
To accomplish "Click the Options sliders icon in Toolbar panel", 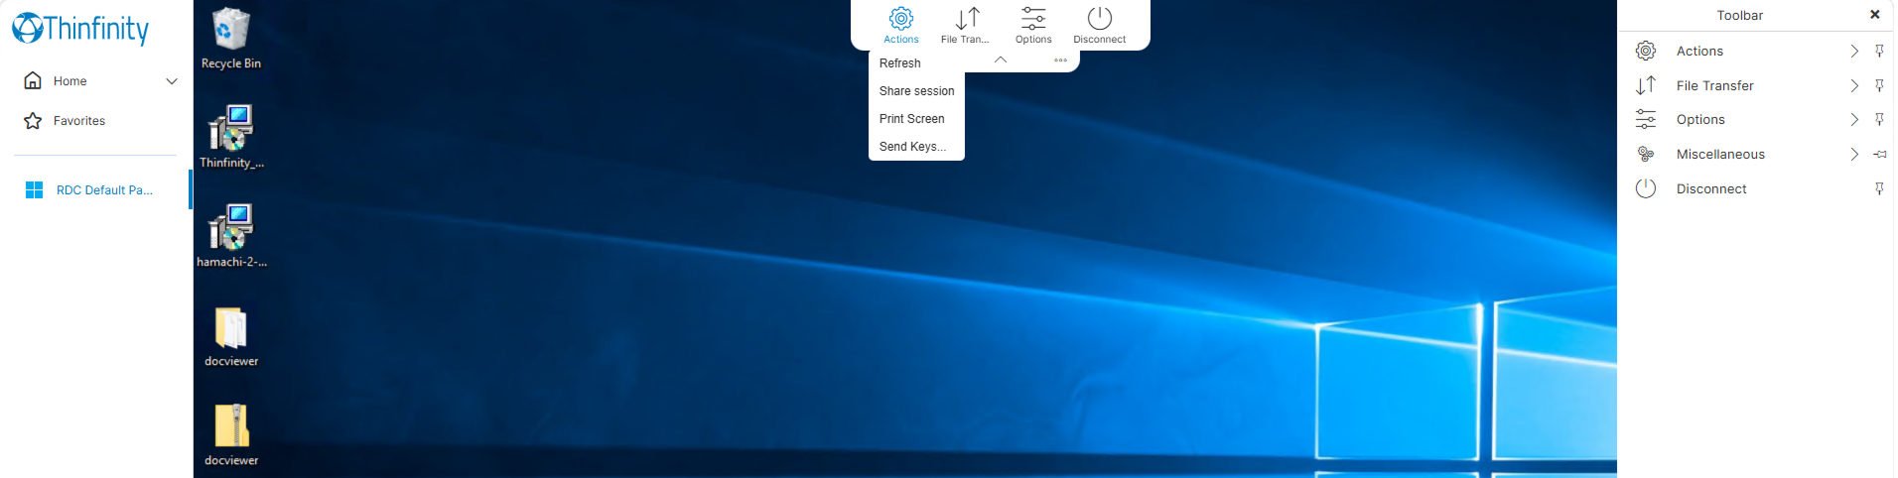I will pyautogui.click(x=1646, y=119).
